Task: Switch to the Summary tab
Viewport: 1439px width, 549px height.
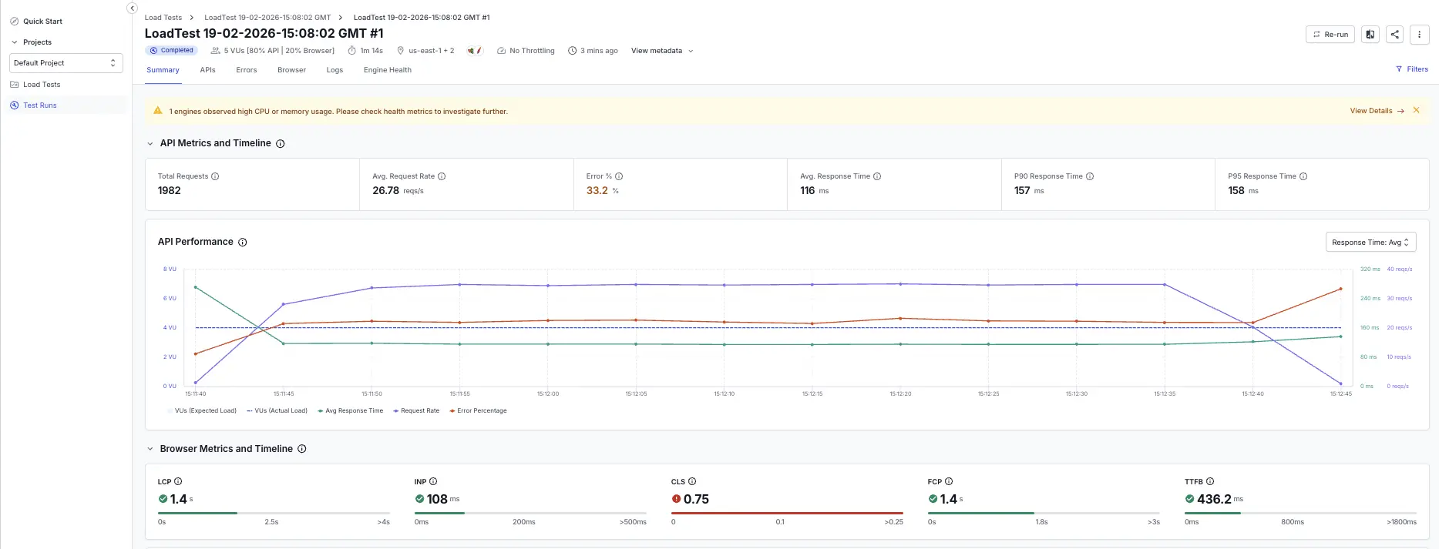Action: tap(163, 70)
